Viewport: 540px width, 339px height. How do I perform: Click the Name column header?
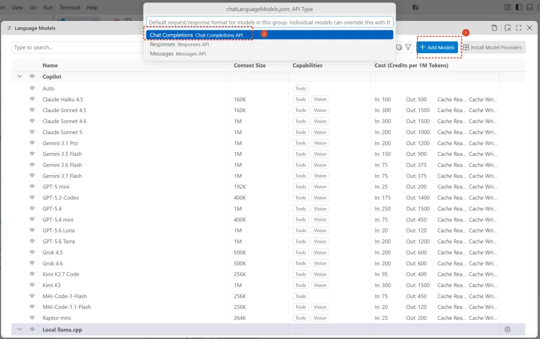click(50, 65)
